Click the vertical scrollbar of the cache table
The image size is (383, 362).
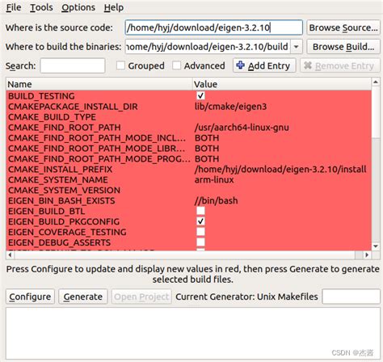[376, 164]
